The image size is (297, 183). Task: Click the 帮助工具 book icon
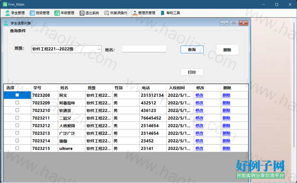162,13
